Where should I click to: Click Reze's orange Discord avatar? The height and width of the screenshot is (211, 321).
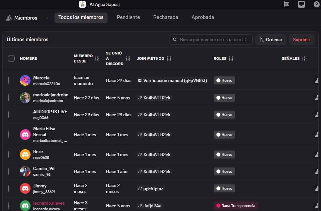tap(25, 155)
